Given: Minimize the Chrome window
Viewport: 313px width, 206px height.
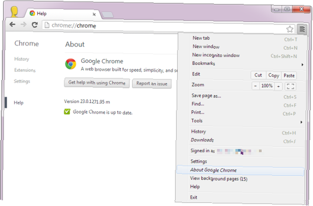Looking at the screenshot, I should point(276,9).
